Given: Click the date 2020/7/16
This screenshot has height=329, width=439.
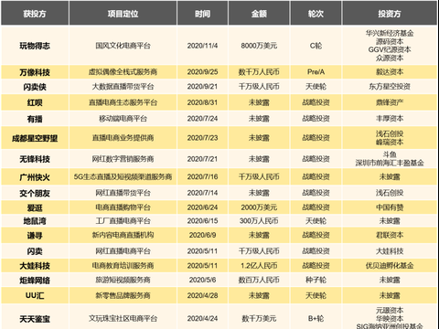Looking at the screenshot, I should point(202,177).
